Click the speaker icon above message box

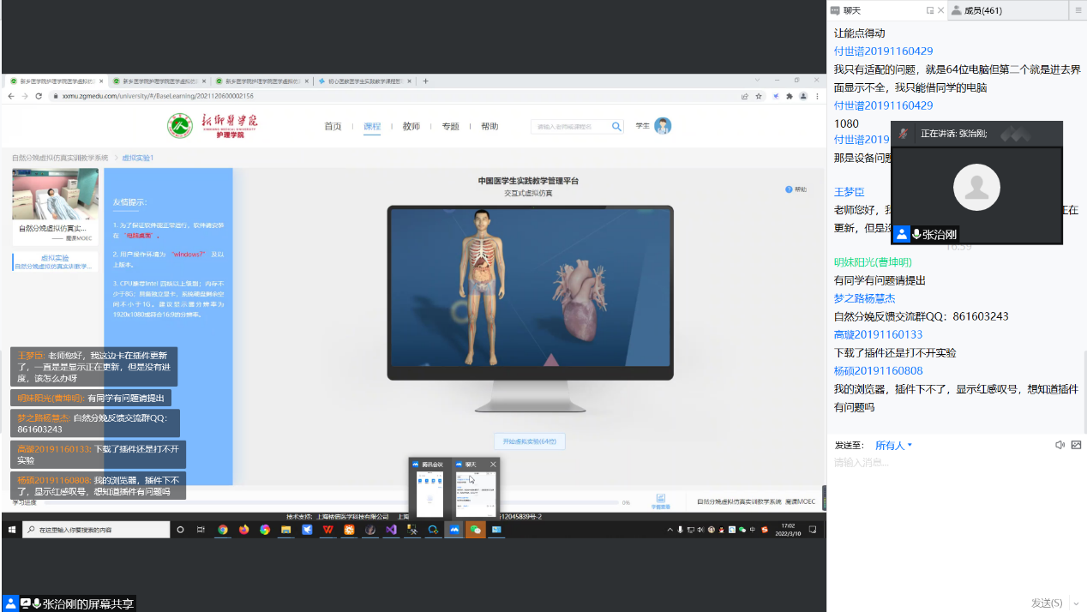pos(1060,445)
